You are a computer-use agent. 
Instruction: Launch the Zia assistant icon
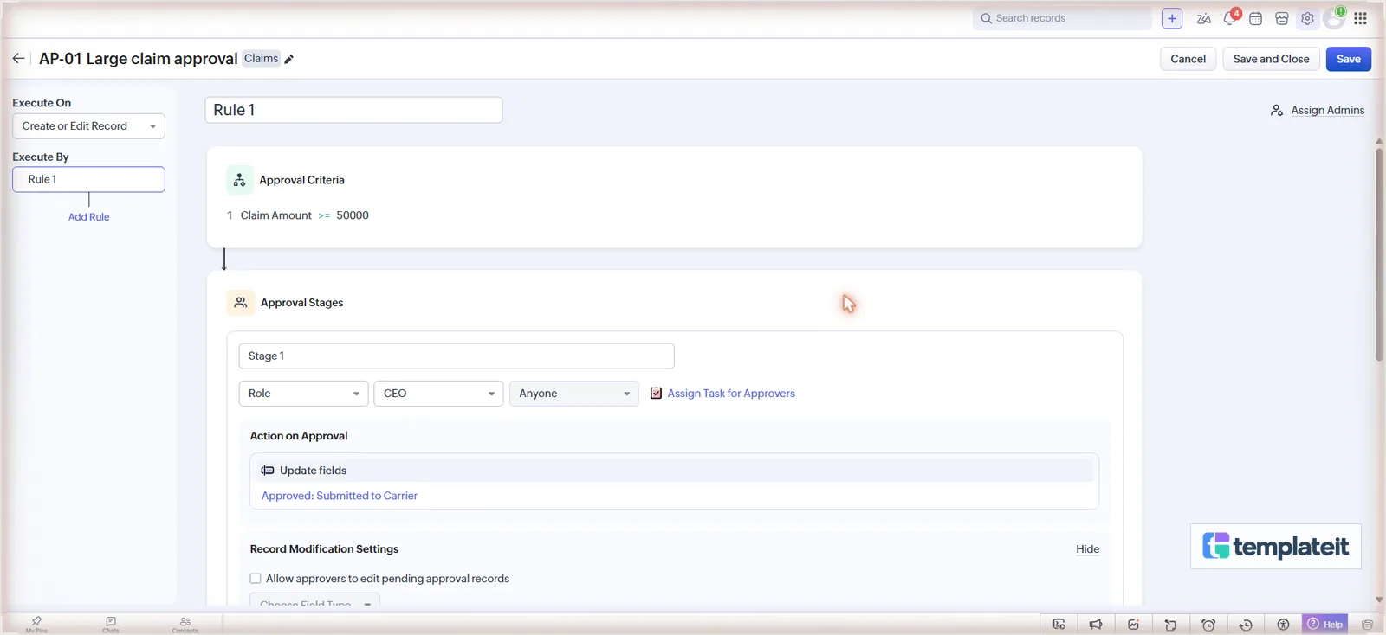1203,18
